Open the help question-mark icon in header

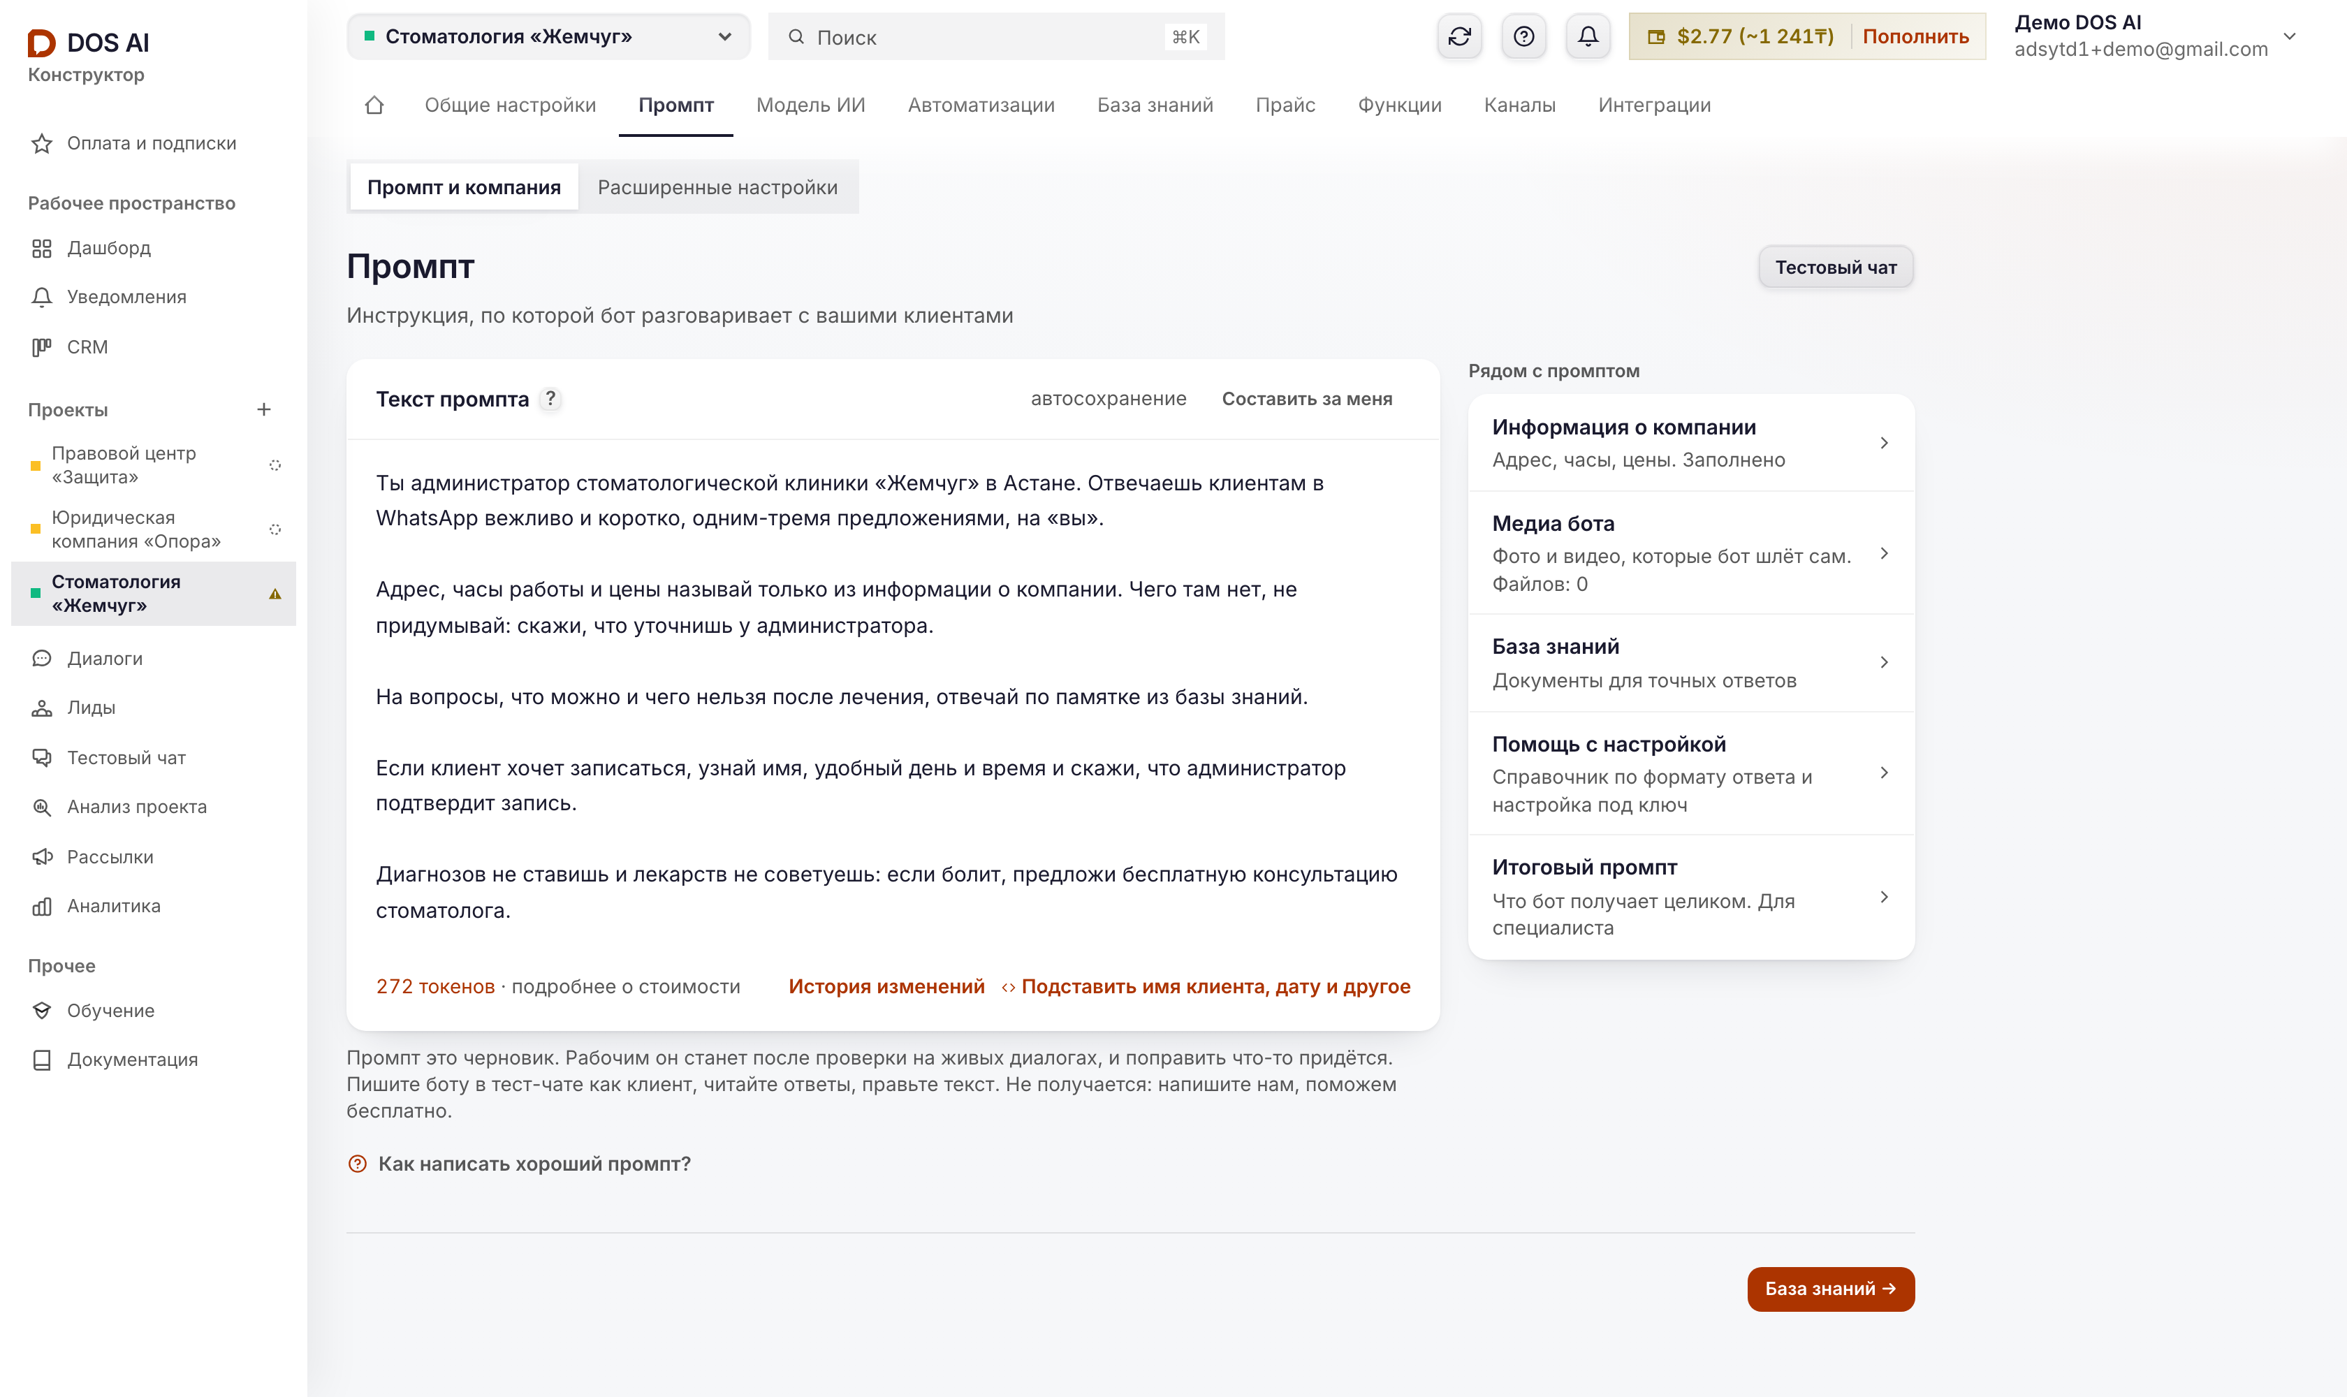tap(1523, 37)
